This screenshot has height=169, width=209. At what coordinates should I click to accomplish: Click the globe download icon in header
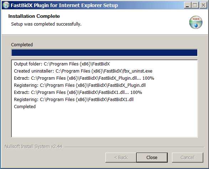pos(196,22)
